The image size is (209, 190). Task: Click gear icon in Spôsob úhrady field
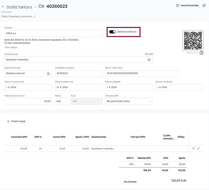click(x=48, y=74)
